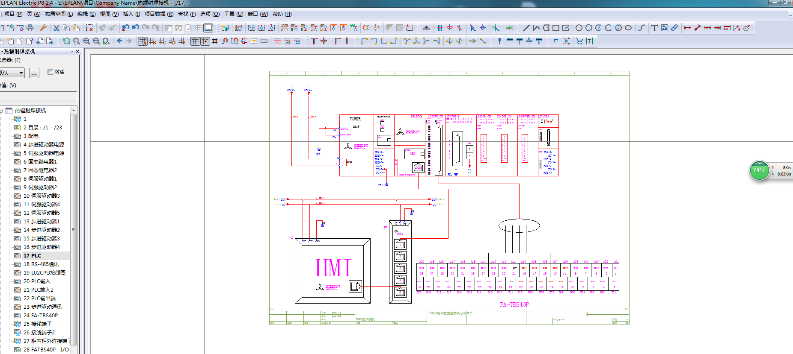This screenshot has height=354, width=793.
Task: Collapse the 热辐射焊接机 project tree root
Action: (x=2, y=111)
